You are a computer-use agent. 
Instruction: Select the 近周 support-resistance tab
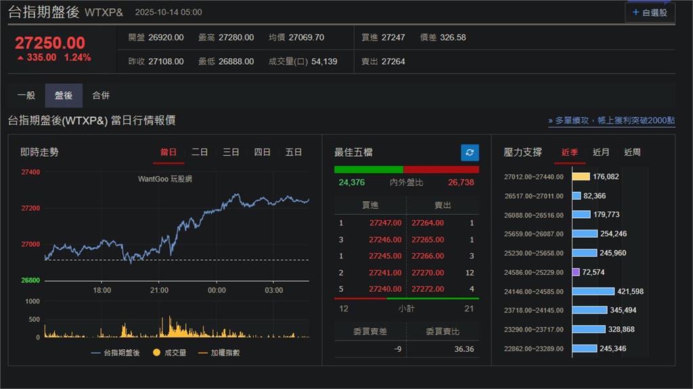632,153
